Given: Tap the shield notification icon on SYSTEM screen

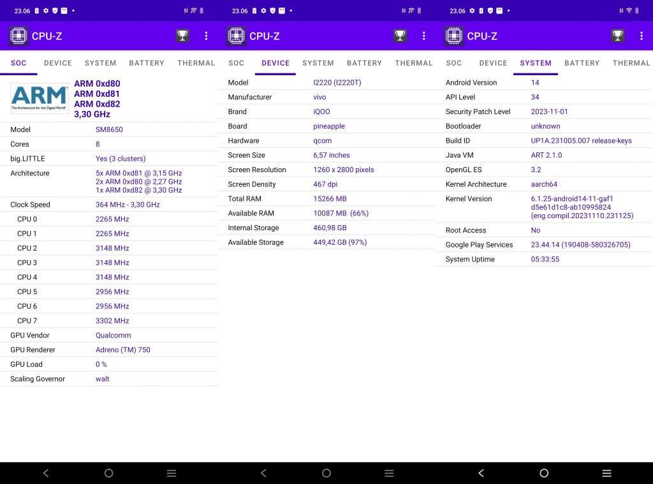Looking at the screenshot, I should (490, 11).
